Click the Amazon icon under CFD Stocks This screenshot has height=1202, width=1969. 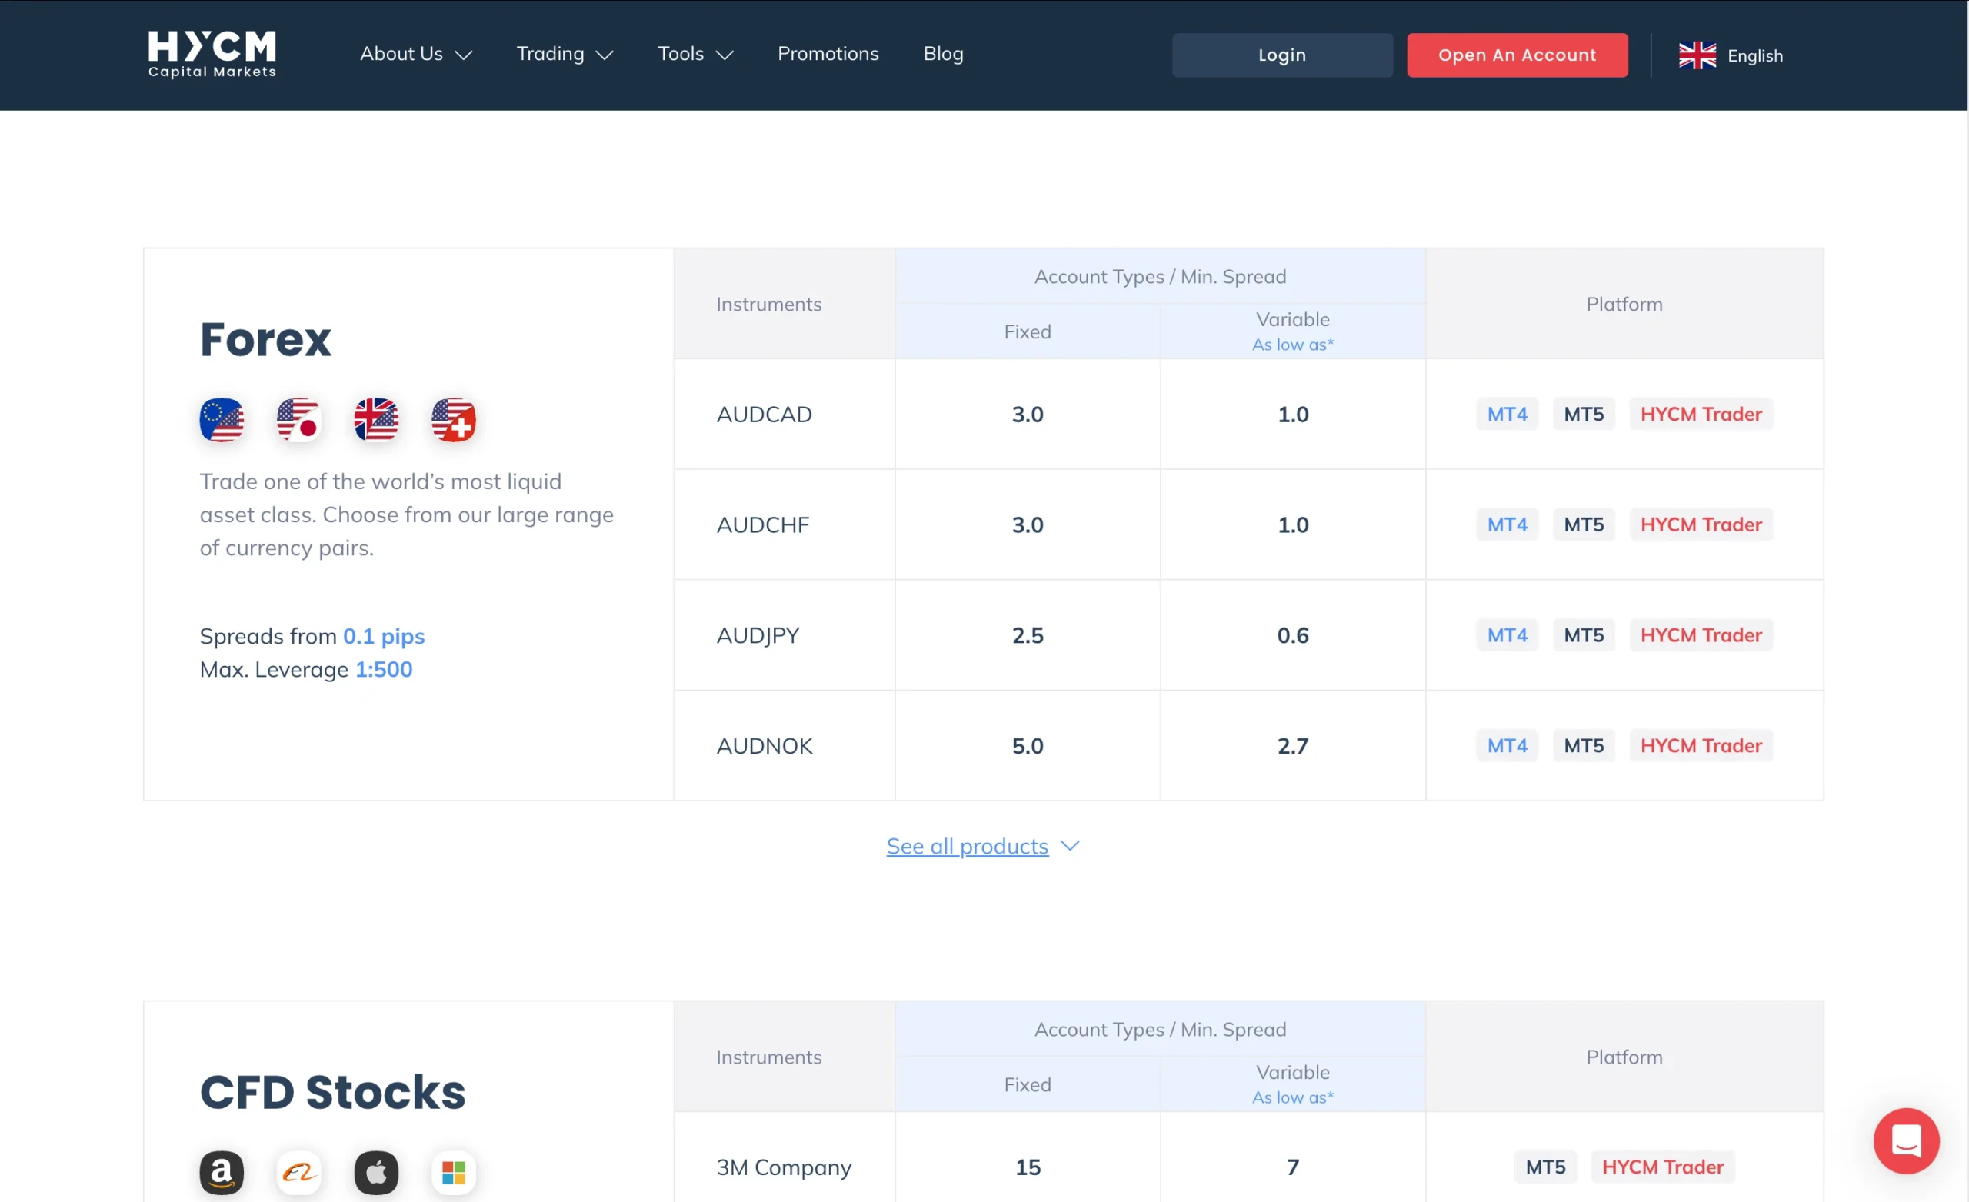coord(222,1173)
